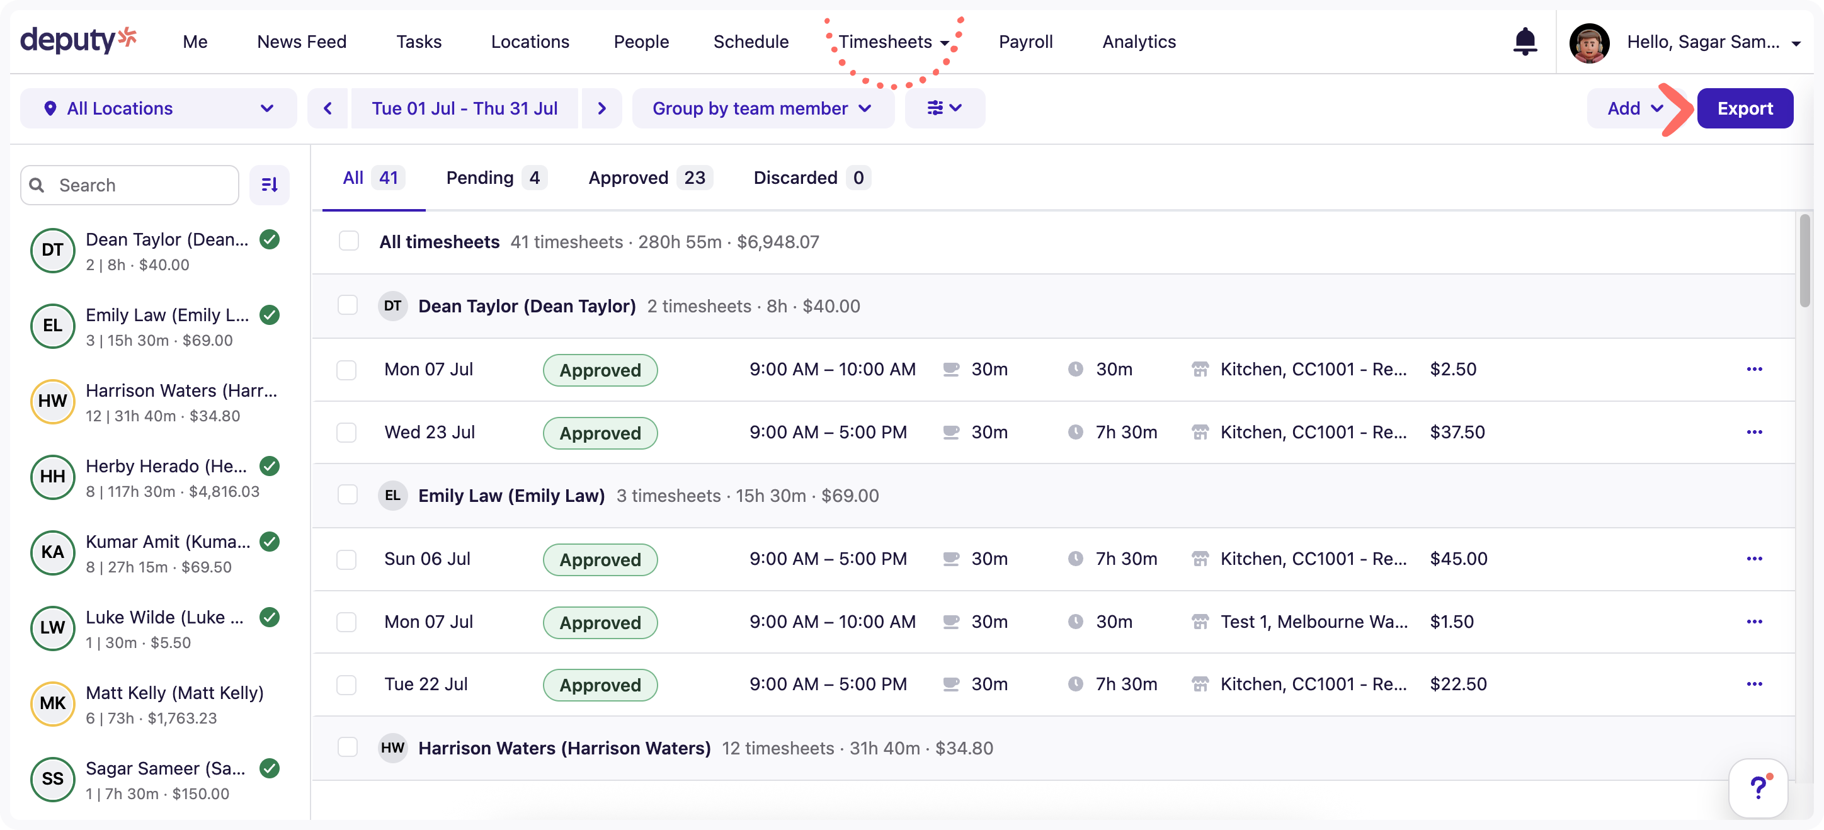Screen dimensions: 1824x830
Task: Check the Dean Taylor group checkbox
Action: (348, 305)
